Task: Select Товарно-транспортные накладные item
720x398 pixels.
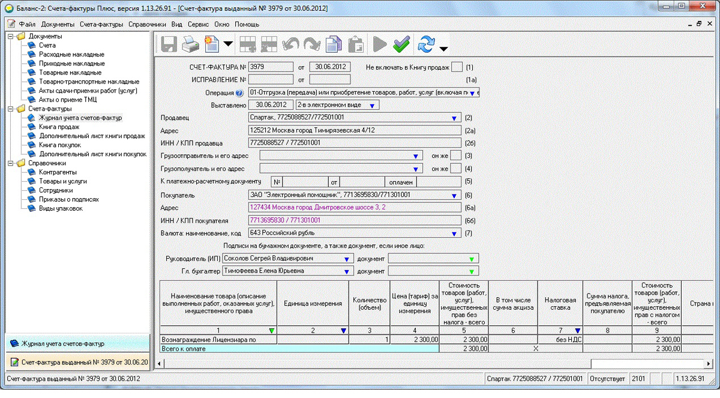Action: click(89, 82)
